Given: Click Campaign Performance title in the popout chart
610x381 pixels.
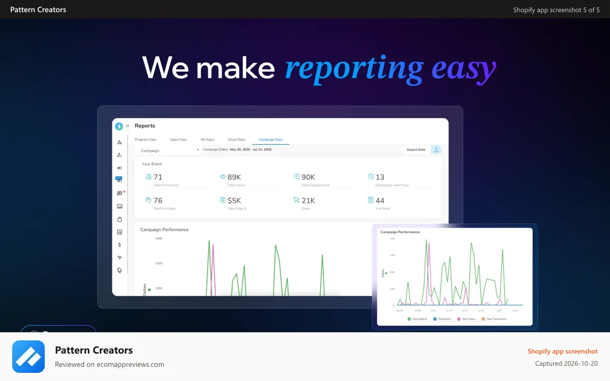Looking at the screenshot, I should (x=400, y=232).
